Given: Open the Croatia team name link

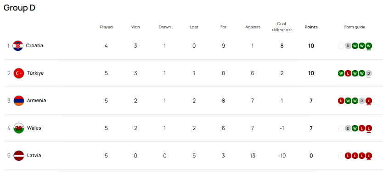Looking at the screenshot, I should [34, 46].
